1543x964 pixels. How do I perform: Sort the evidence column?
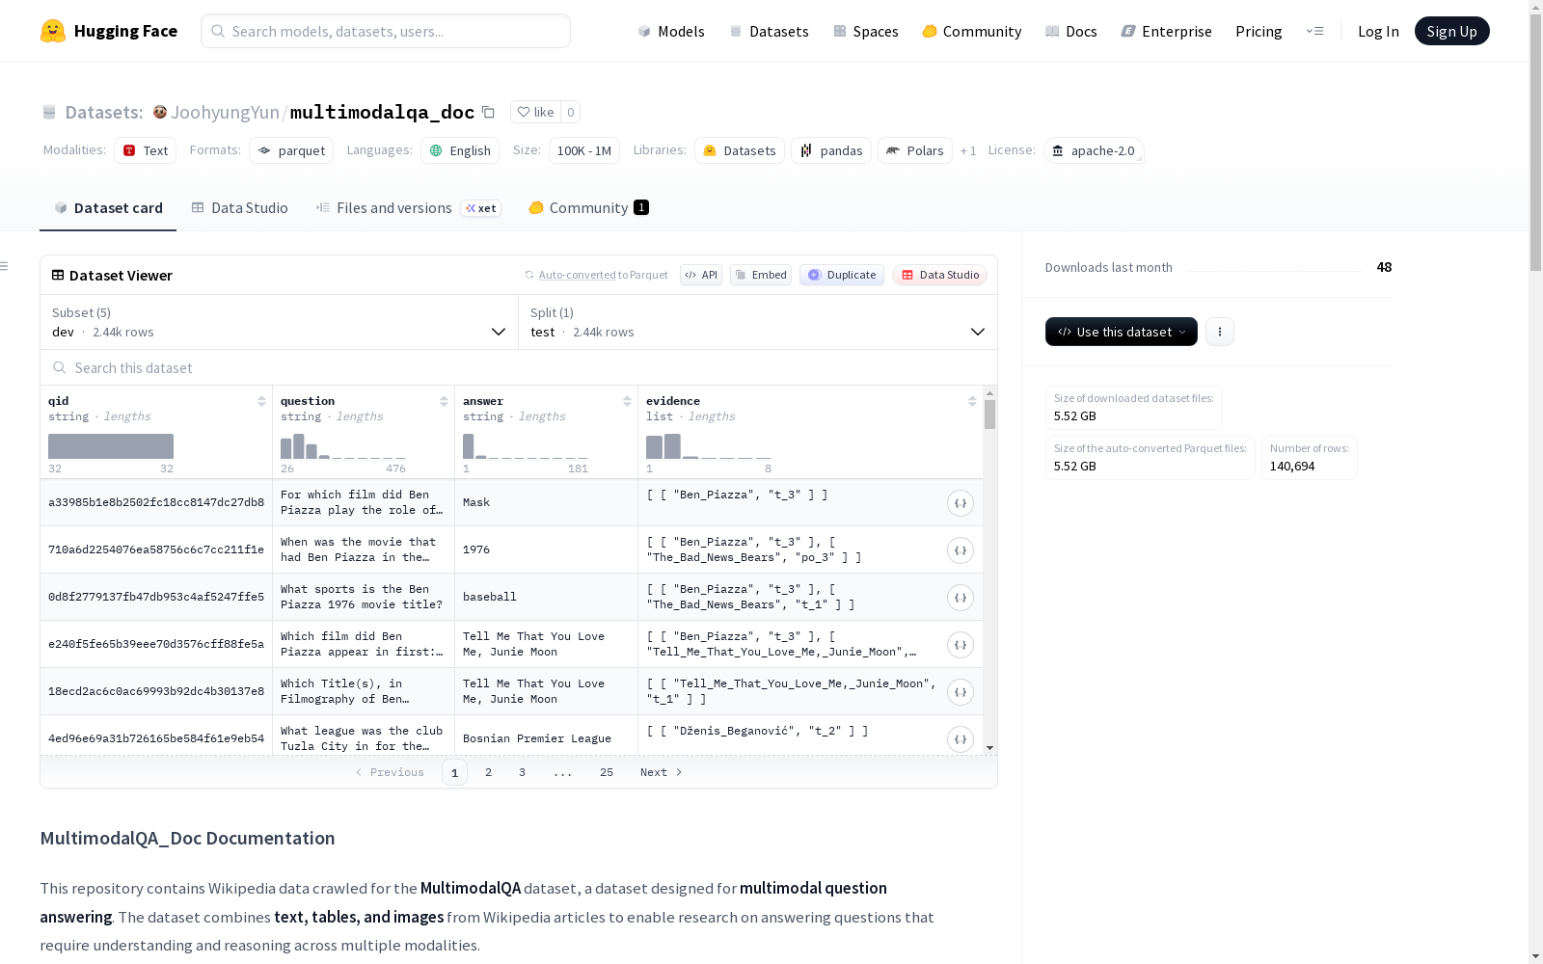point(972,401)
